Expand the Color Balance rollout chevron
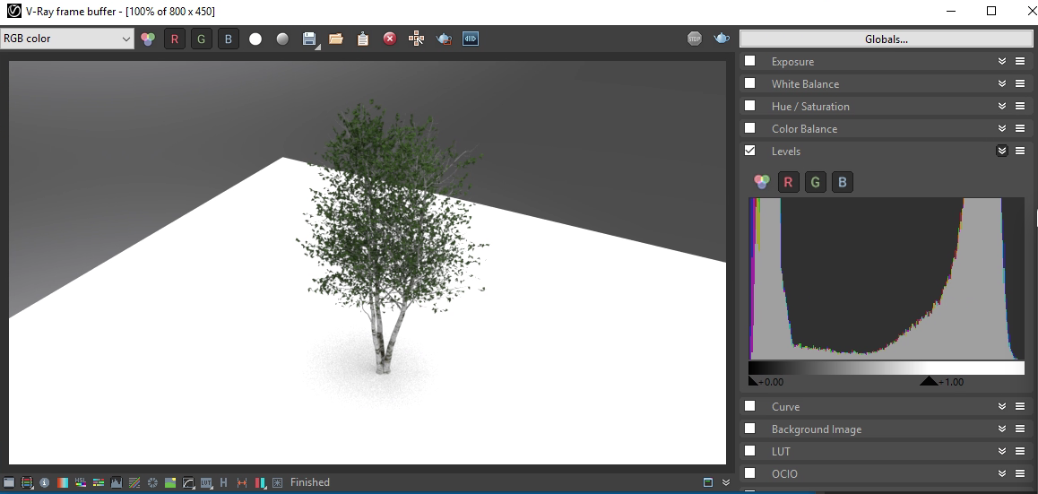The image size is (1038, 494). pos(1002,128)
